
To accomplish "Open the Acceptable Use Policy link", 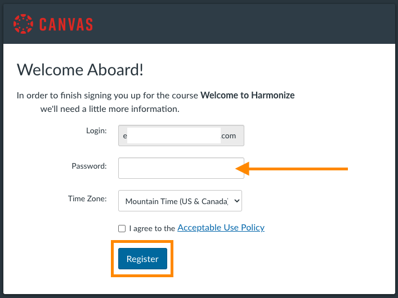I will click(221, 228).
